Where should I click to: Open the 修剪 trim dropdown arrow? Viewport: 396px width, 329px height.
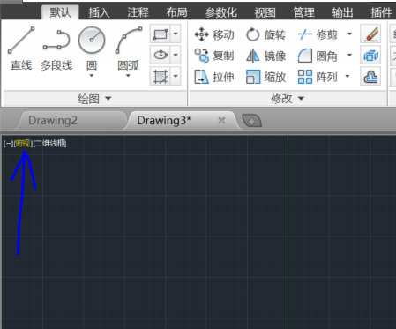349,34
